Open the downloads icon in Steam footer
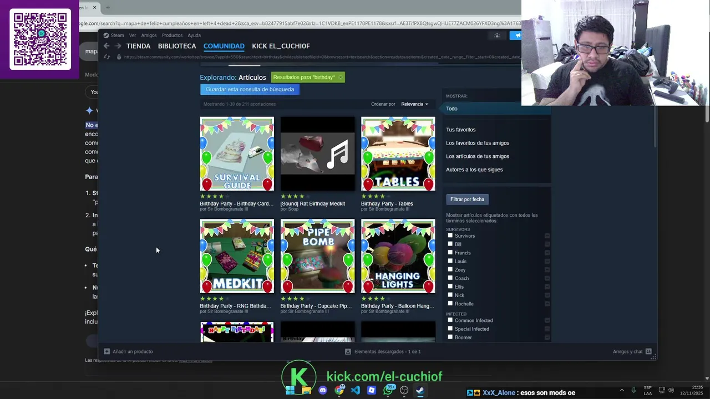710x399 pixels. coord(348,351)
